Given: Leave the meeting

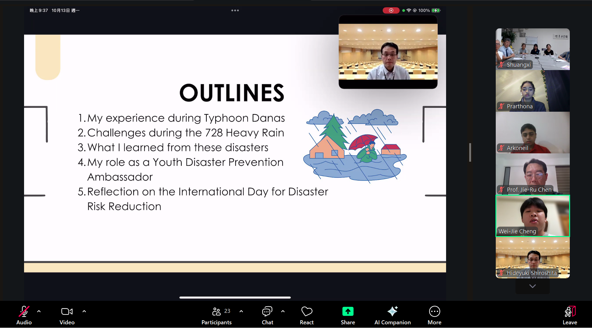Looking at the screenshot, I should (569, 315).
